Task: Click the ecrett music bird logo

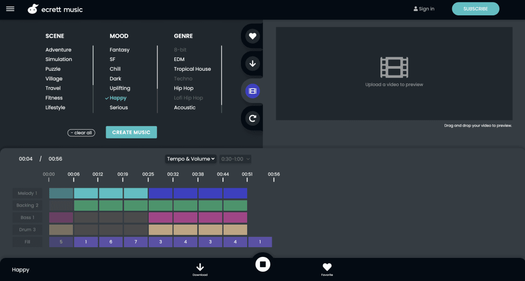Action: [33, 9]
